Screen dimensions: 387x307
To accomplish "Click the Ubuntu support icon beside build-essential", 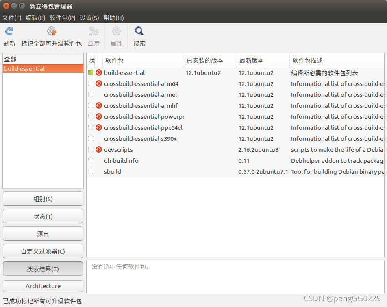I will (x=99, y=72).
